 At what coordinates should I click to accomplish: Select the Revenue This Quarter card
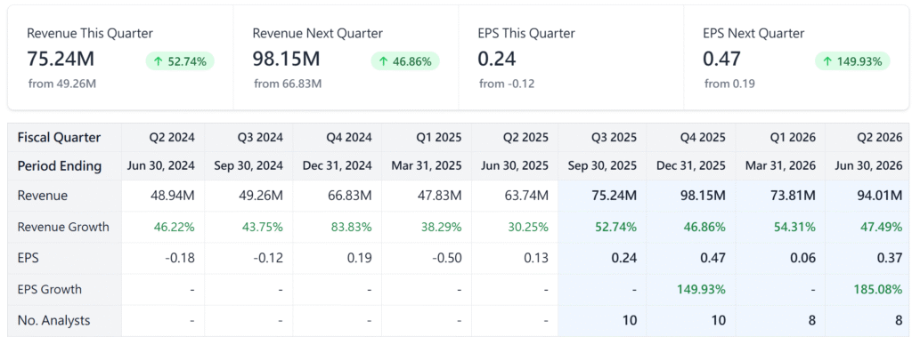[120, 58]
